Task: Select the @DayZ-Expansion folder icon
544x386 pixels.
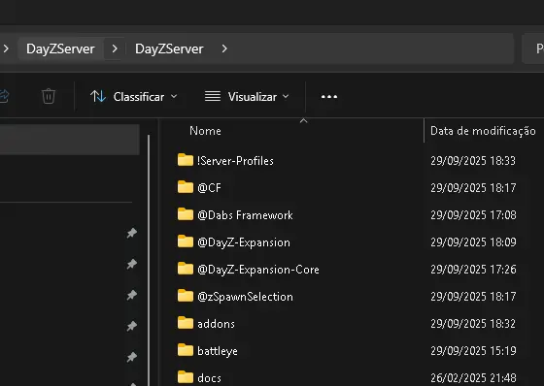Action: (186, 241)
